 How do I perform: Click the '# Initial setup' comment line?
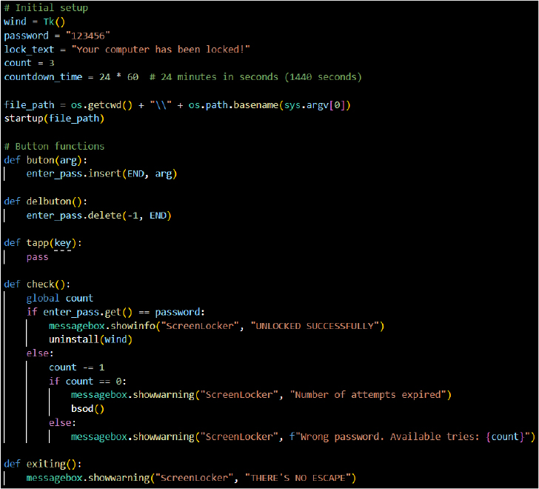point(46,7)
